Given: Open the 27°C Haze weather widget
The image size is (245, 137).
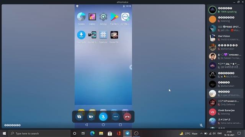Looking at the screenshot, I should [188, 134].
